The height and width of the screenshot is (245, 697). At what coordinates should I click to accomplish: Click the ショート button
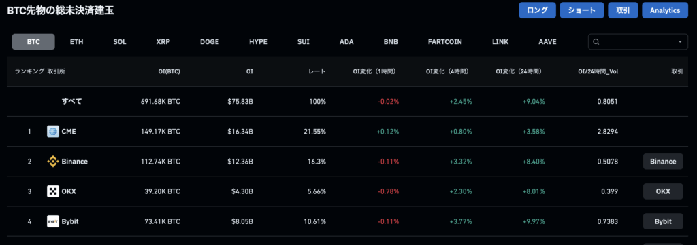581,10
